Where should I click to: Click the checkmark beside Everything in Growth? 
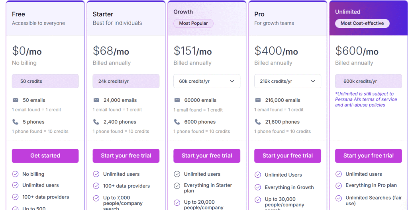tap(258, 187)
